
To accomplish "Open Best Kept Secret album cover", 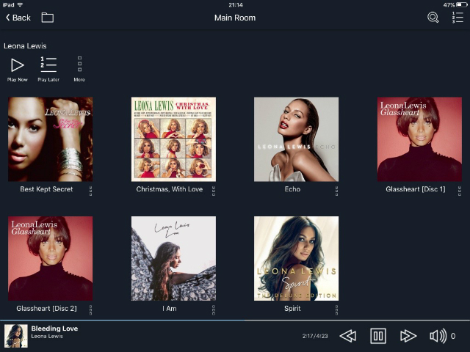I will 51,139.
